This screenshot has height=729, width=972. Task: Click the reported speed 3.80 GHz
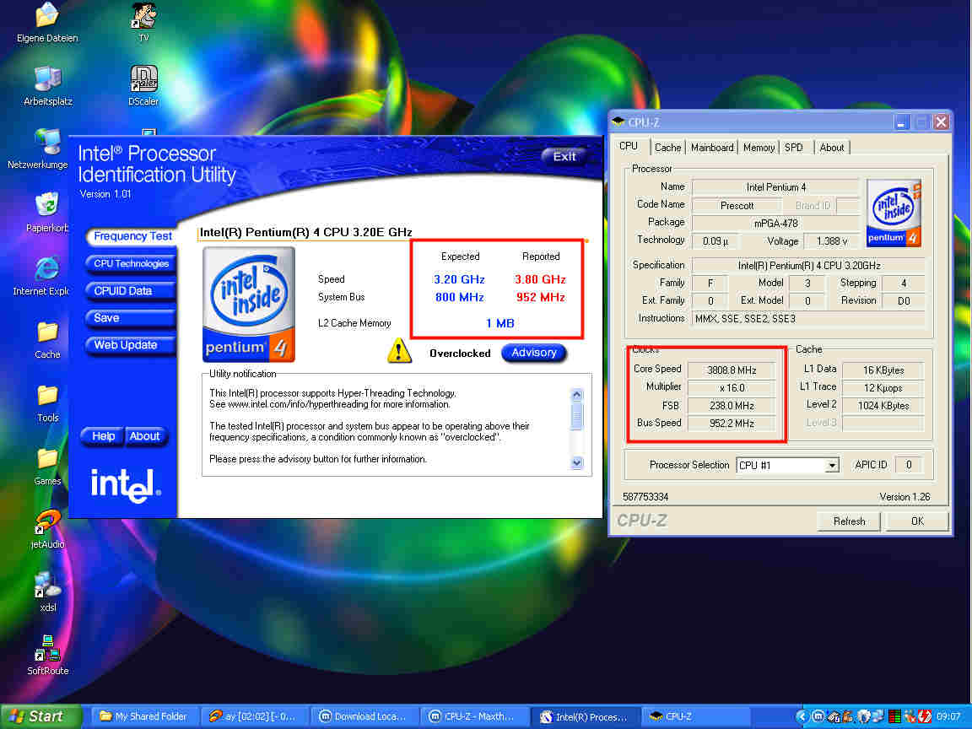click(540, 279)
